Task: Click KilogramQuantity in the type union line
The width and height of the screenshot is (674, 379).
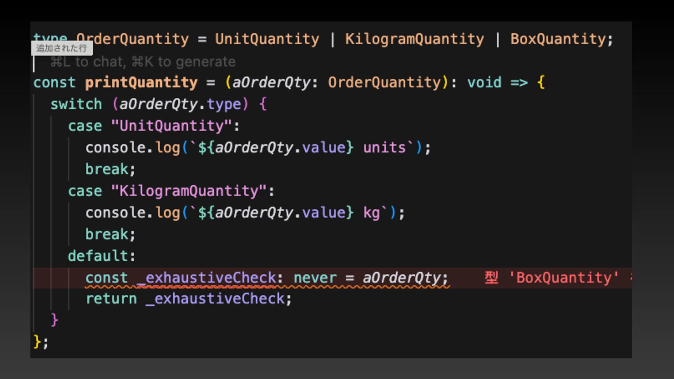Action: [x=414, y=39]
